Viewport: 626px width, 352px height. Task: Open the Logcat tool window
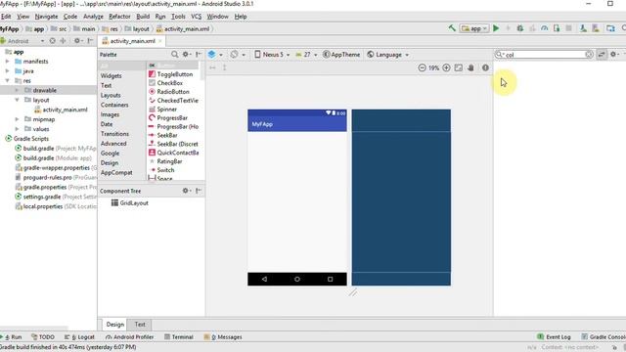79,336
